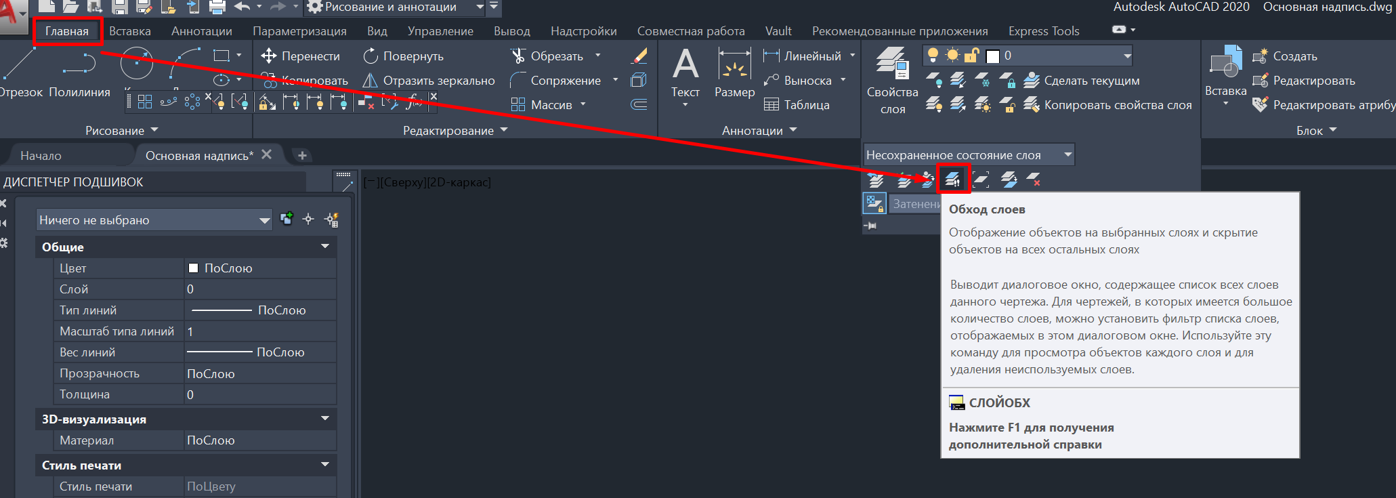Image resolution: width=1396 pixels, height=498 pixels.
Task: Add a new drawing tab with plus
Action: click(x=302, y=156)
